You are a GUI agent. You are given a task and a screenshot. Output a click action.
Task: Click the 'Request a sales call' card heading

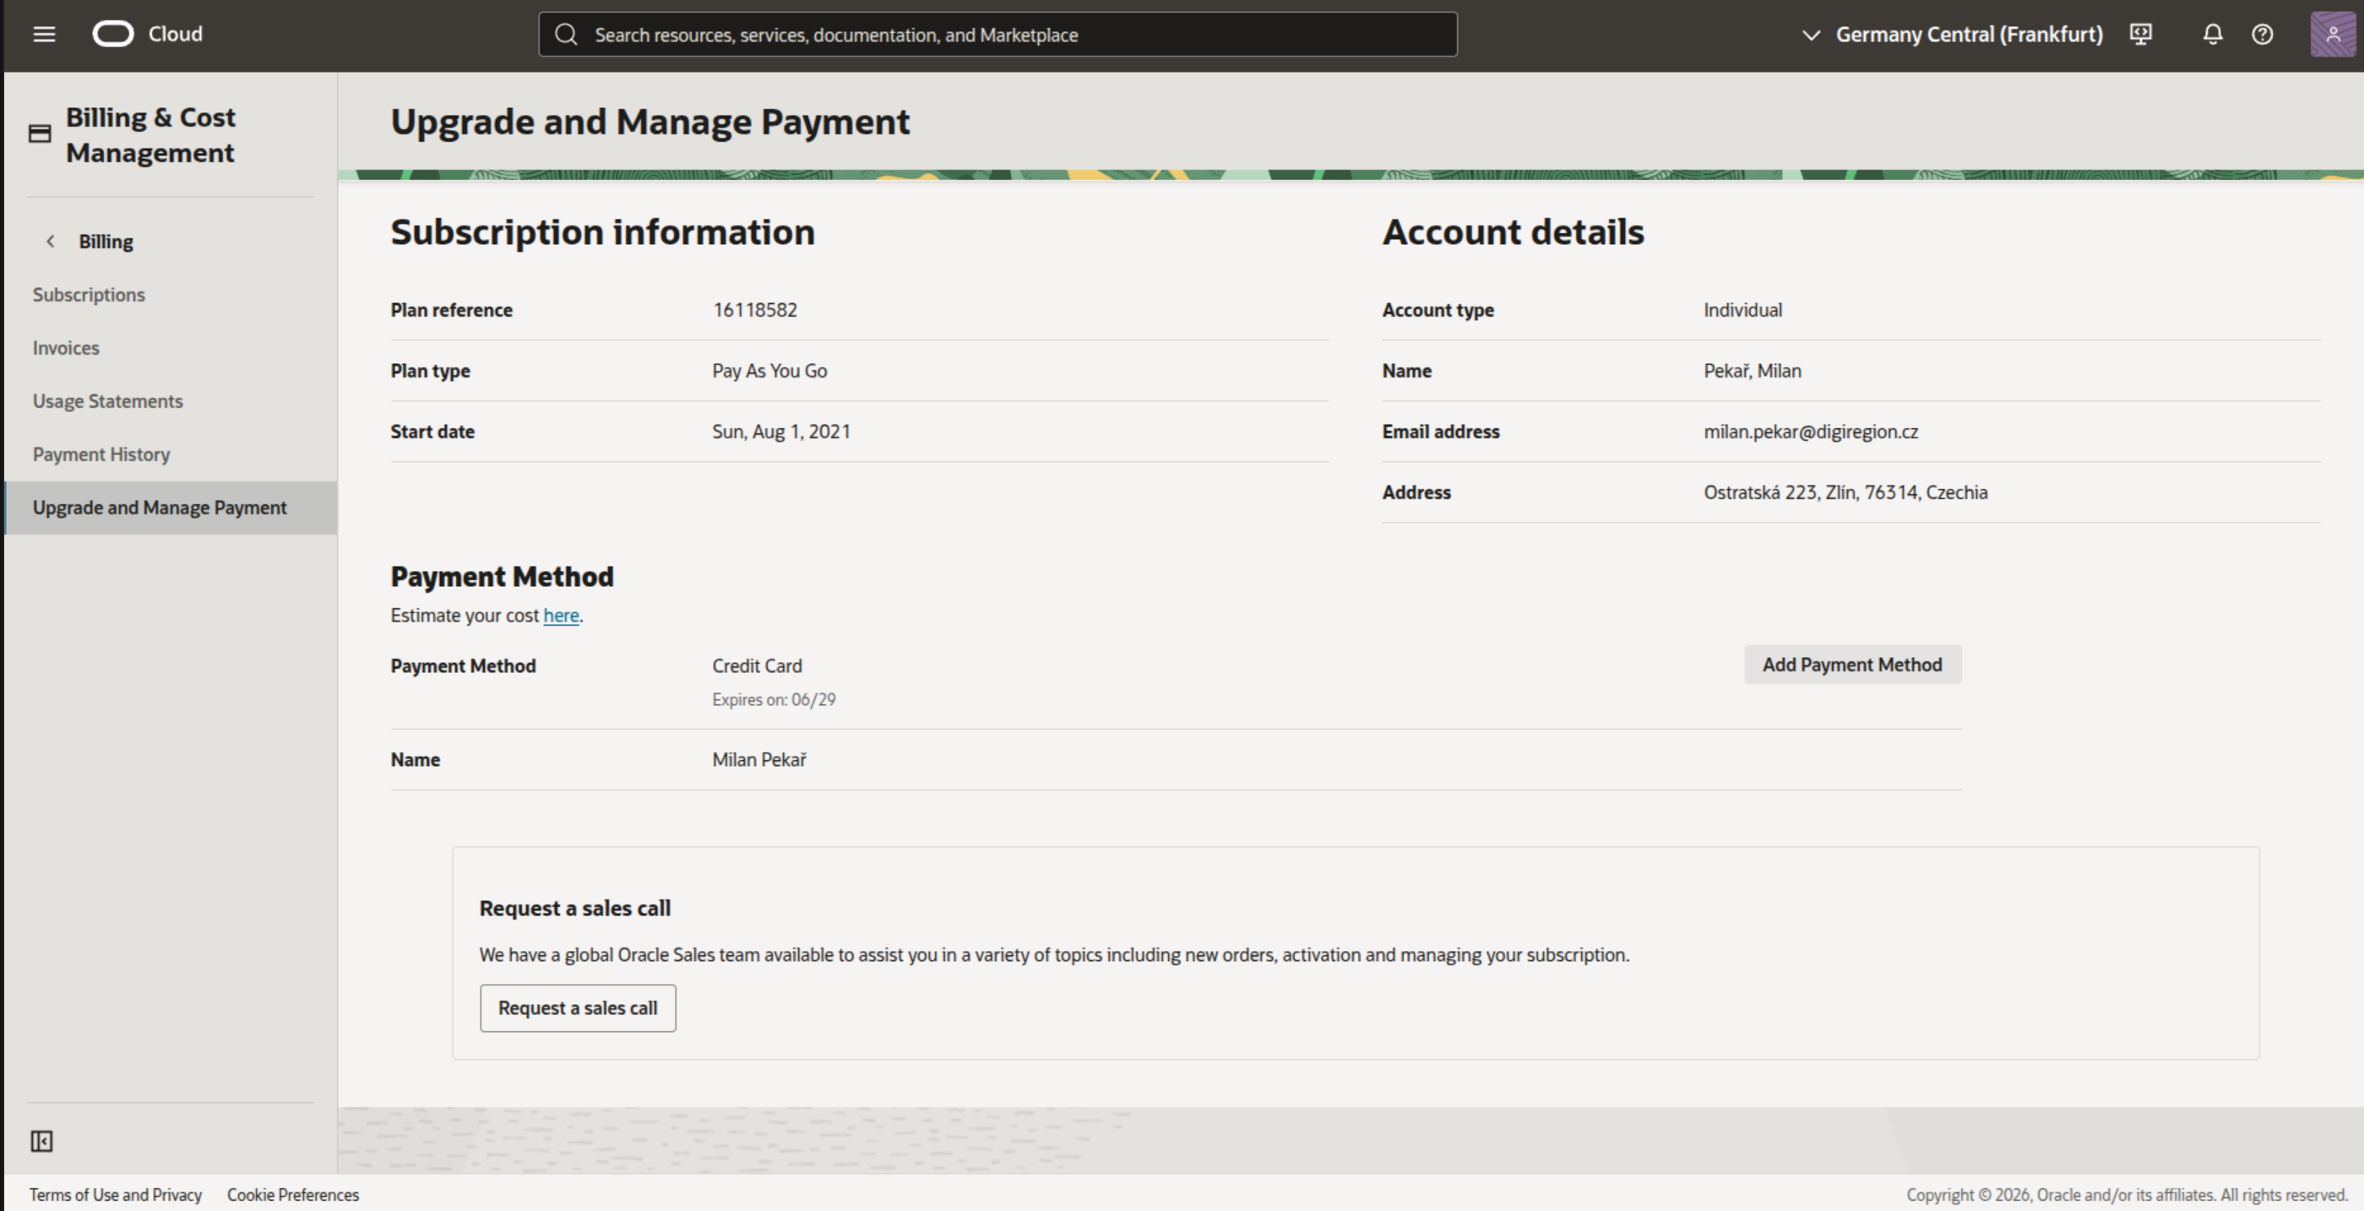(575, 909)
